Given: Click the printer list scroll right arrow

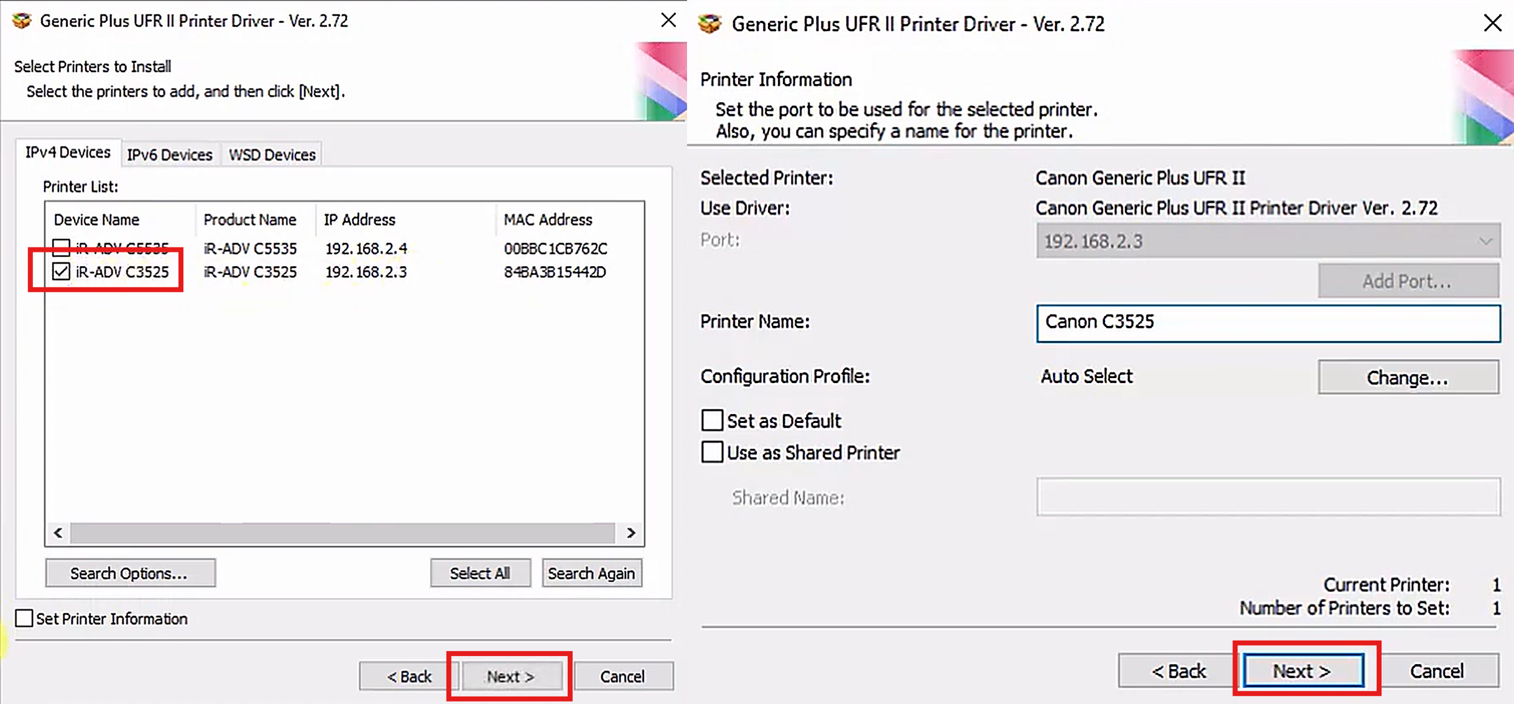Looking at the screenshot, I should 630,533.
